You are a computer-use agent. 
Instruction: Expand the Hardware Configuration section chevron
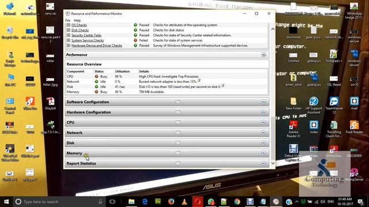tap(263, 112)
